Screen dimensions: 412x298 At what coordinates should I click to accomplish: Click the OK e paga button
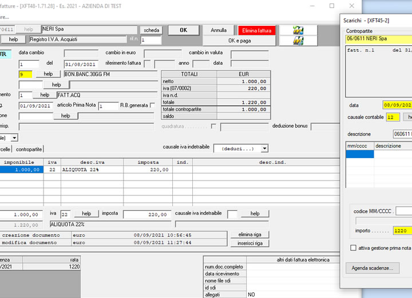(x=240, y=41)
